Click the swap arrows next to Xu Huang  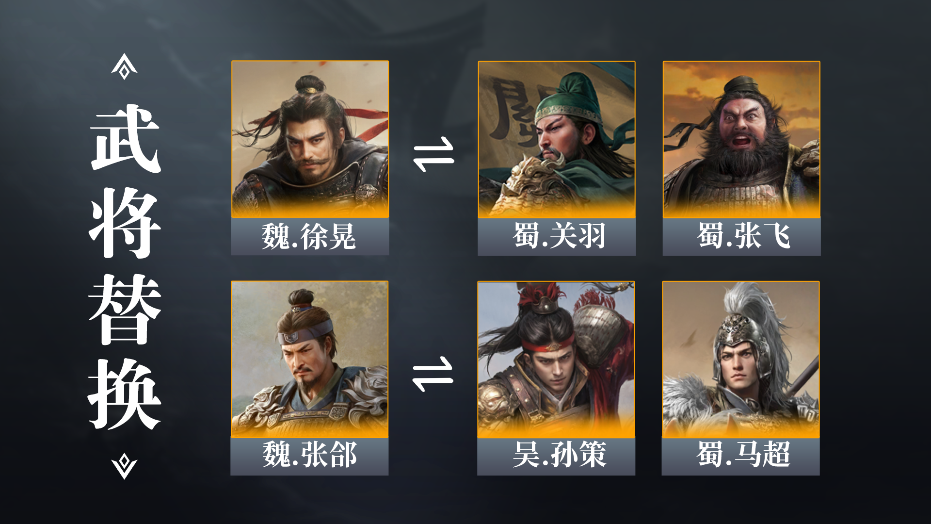click(433, 154)
